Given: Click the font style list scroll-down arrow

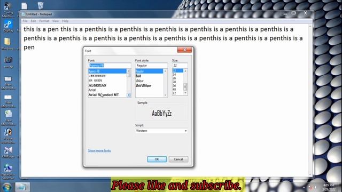Looking at the screenshot, I should coord(165,95).
